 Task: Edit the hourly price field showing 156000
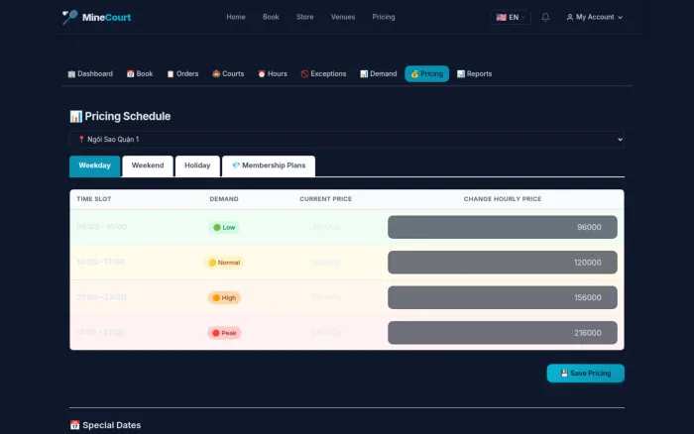[503, 297]
